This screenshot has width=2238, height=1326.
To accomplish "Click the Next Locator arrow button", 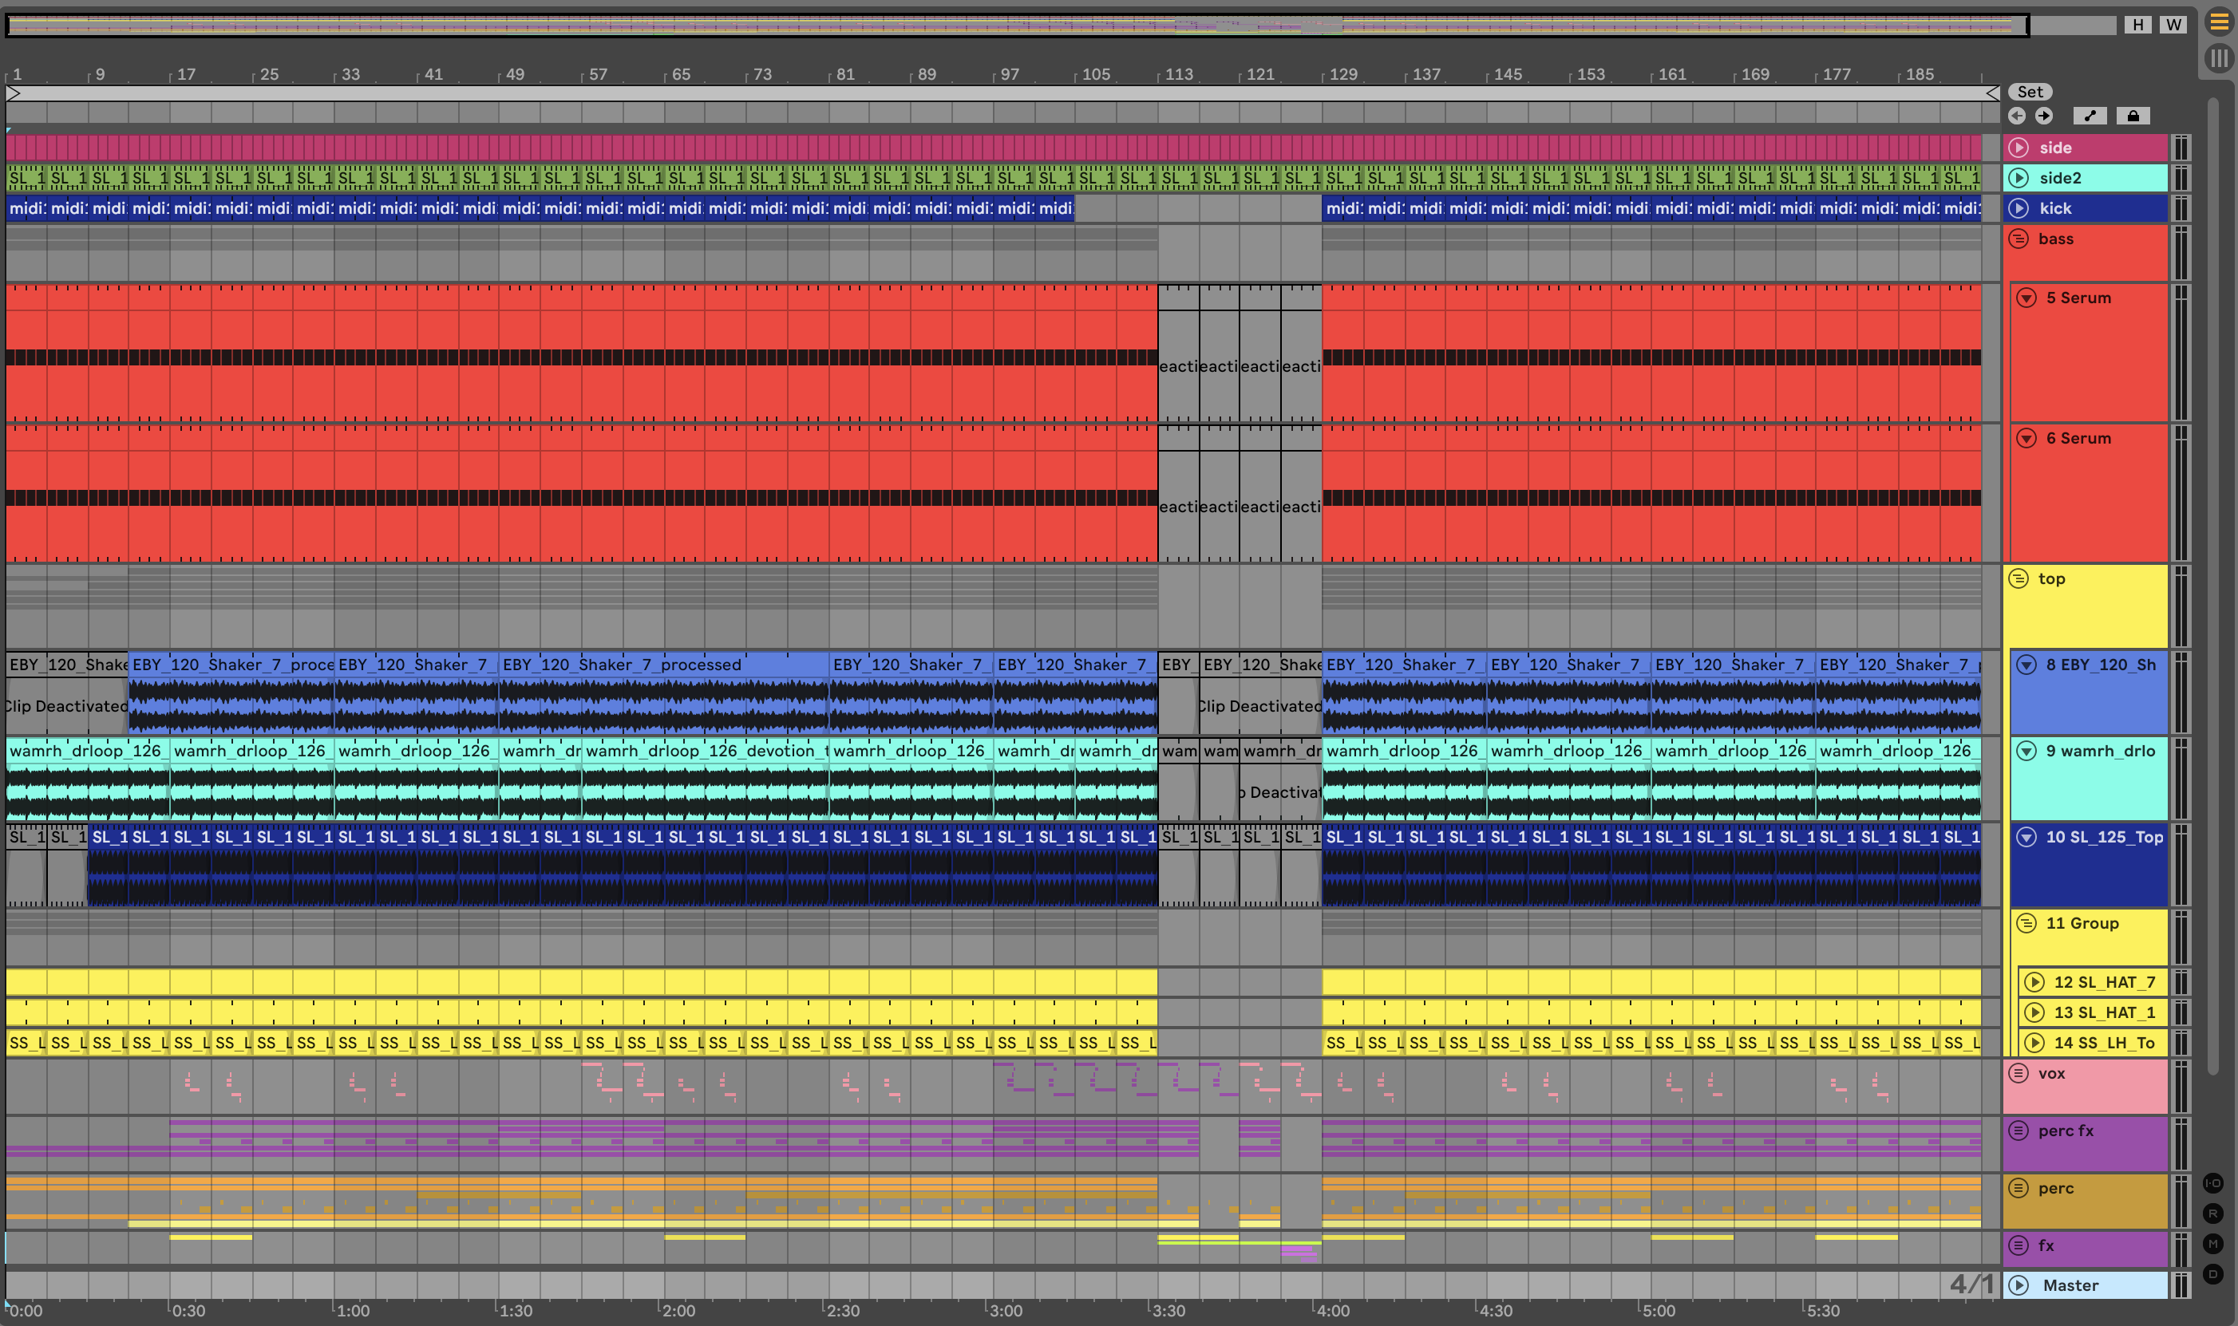I will click(2044, 115).
